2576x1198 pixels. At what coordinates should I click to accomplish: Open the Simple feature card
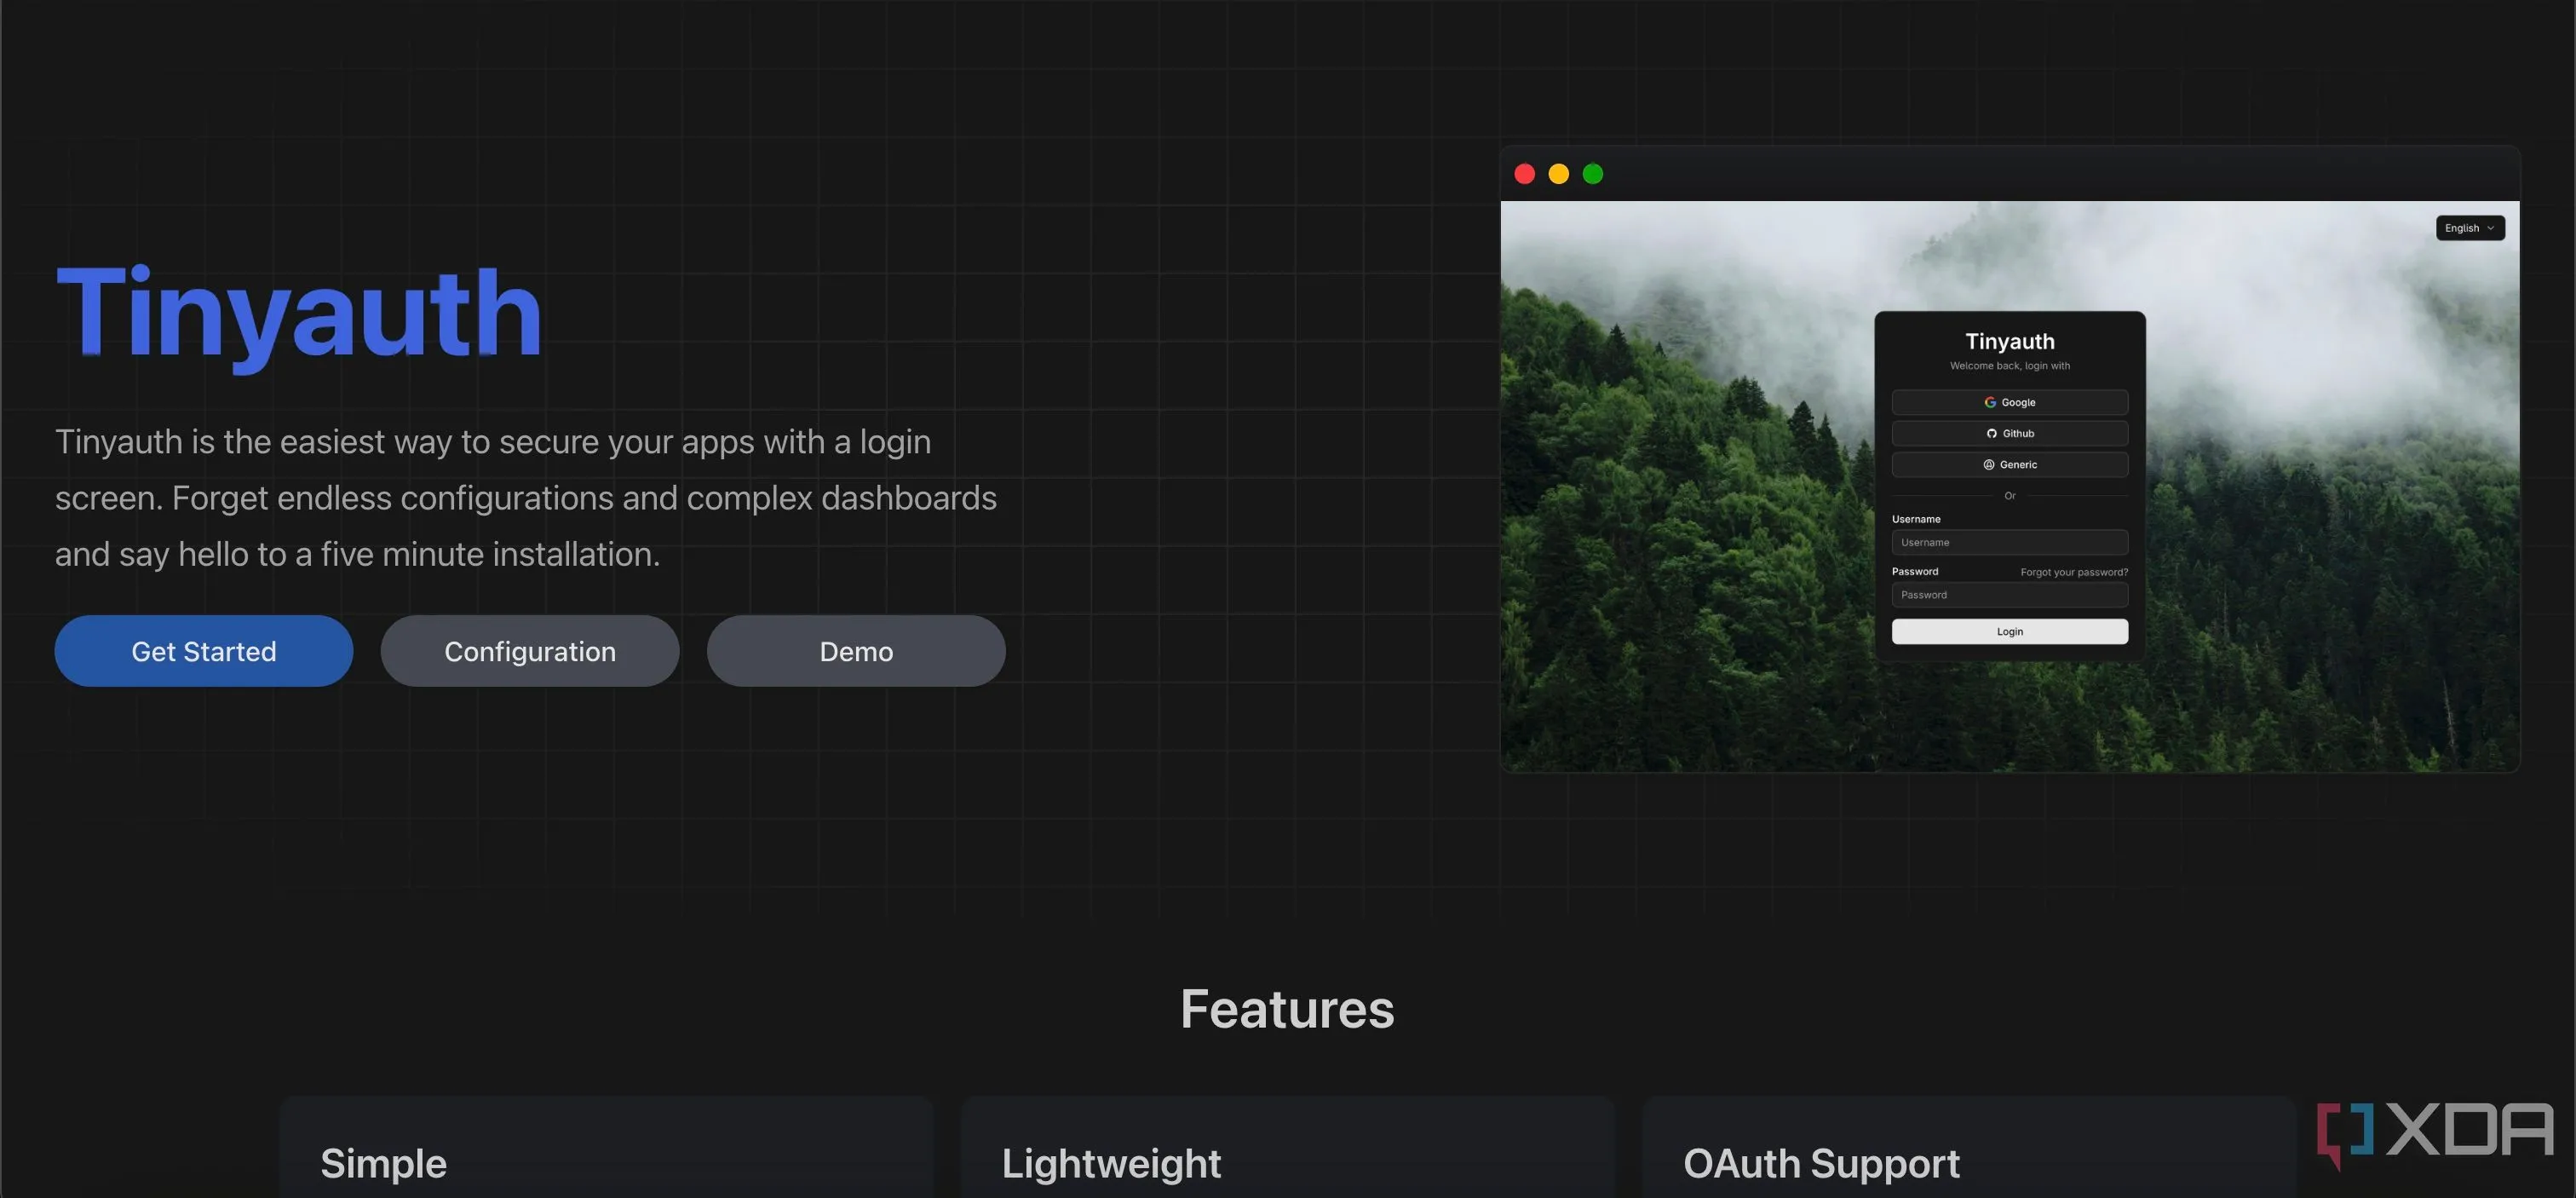pyautogui.click(x=606, y=1147)
